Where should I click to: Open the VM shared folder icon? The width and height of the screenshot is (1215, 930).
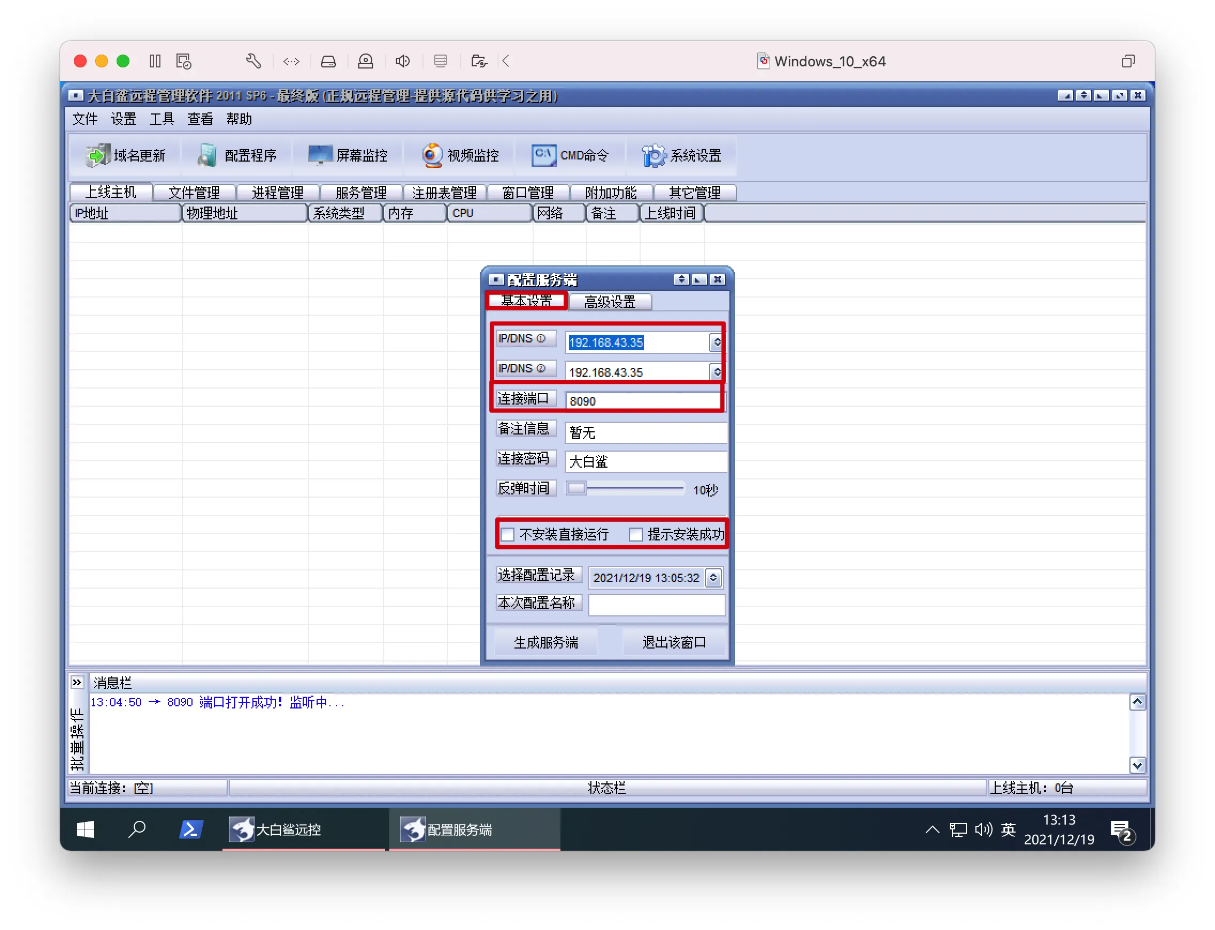[x=479, y=61]
